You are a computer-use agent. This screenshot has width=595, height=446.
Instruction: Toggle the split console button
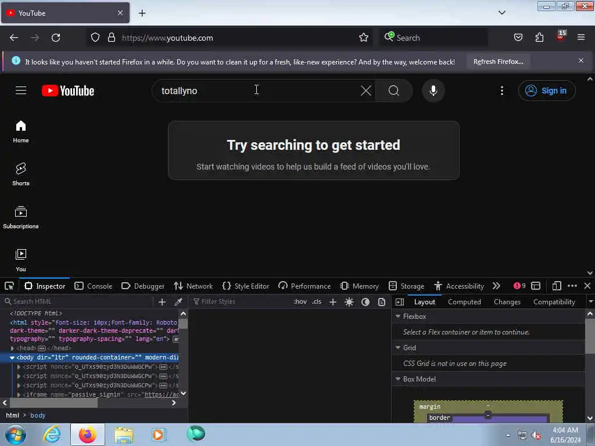click(535, 286)
